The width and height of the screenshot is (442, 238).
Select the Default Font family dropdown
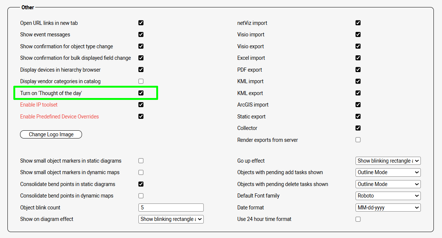388,196
